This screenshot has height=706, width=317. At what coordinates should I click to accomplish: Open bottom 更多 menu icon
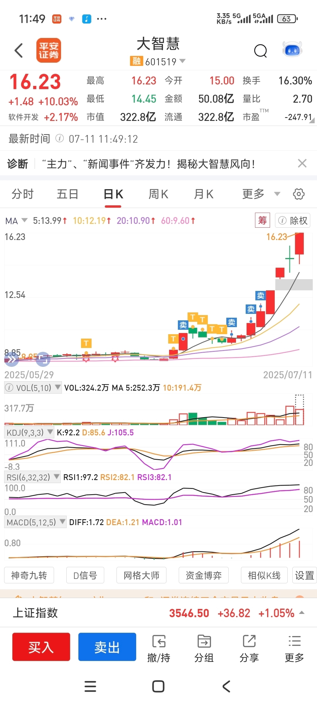pos(294,649)
